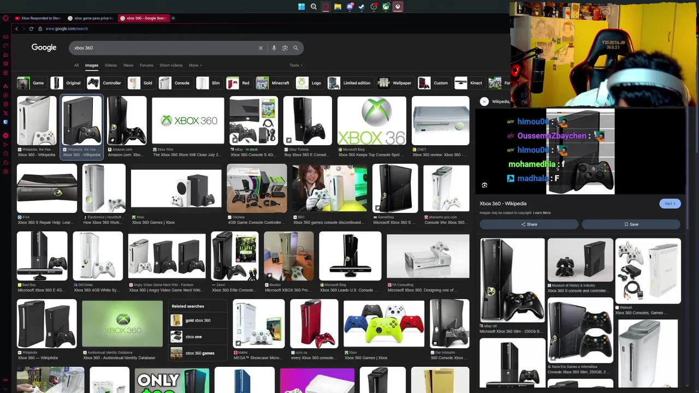The height and width of the screenshot is (393, 699).
Task: Click the Google Lens icon on preview image
Action: [484, 186]
